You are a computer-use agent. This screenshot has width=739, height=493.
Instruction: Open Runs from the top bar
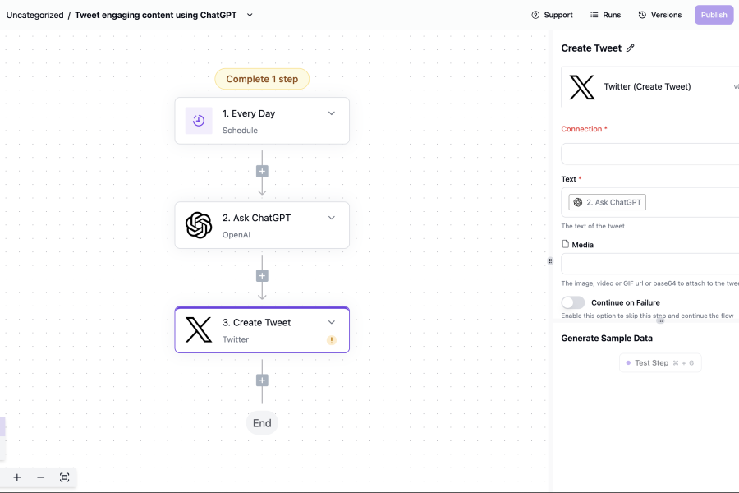point(606,15)
